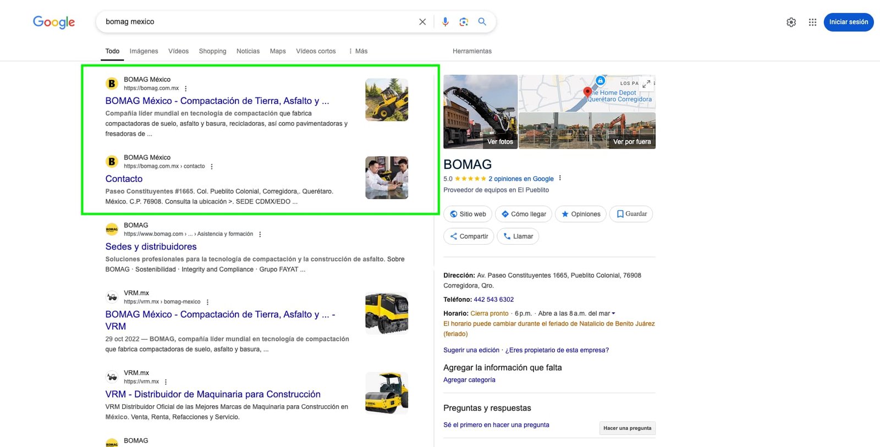Click the Hacer una pregunta button
Viewport: 880px width, 447px height.
(627, 428)
